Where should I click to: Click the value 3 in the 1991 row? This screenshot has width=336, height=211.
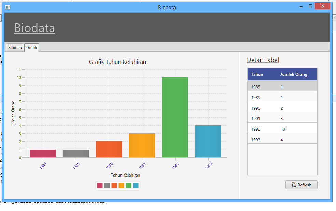[282, 119]
